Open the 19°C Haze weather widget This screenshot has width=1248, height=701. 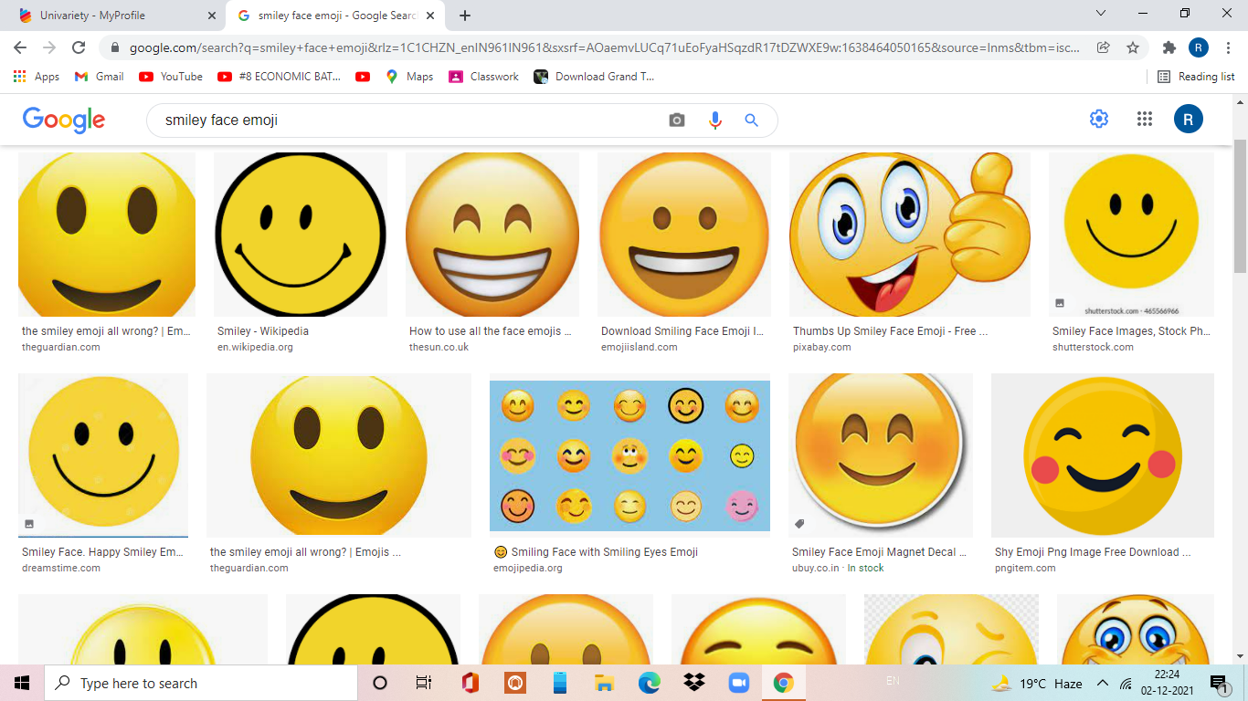(1037, 683)
